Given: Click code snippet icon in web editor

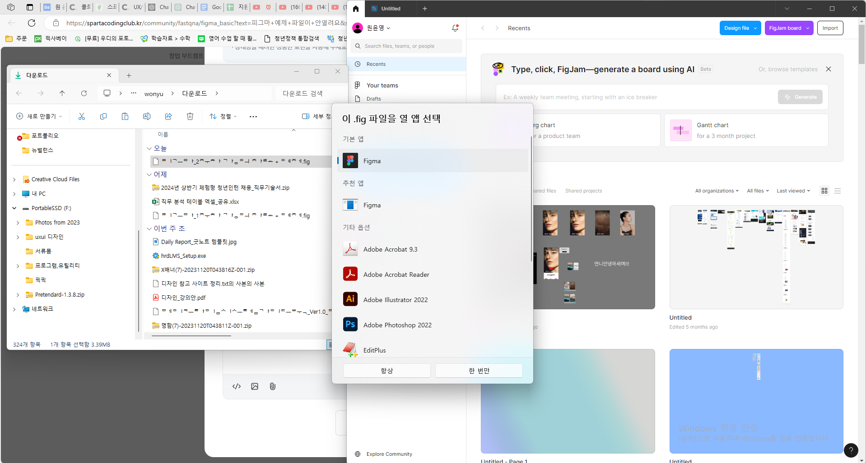Looking at the screenshot, I should 237,386.
